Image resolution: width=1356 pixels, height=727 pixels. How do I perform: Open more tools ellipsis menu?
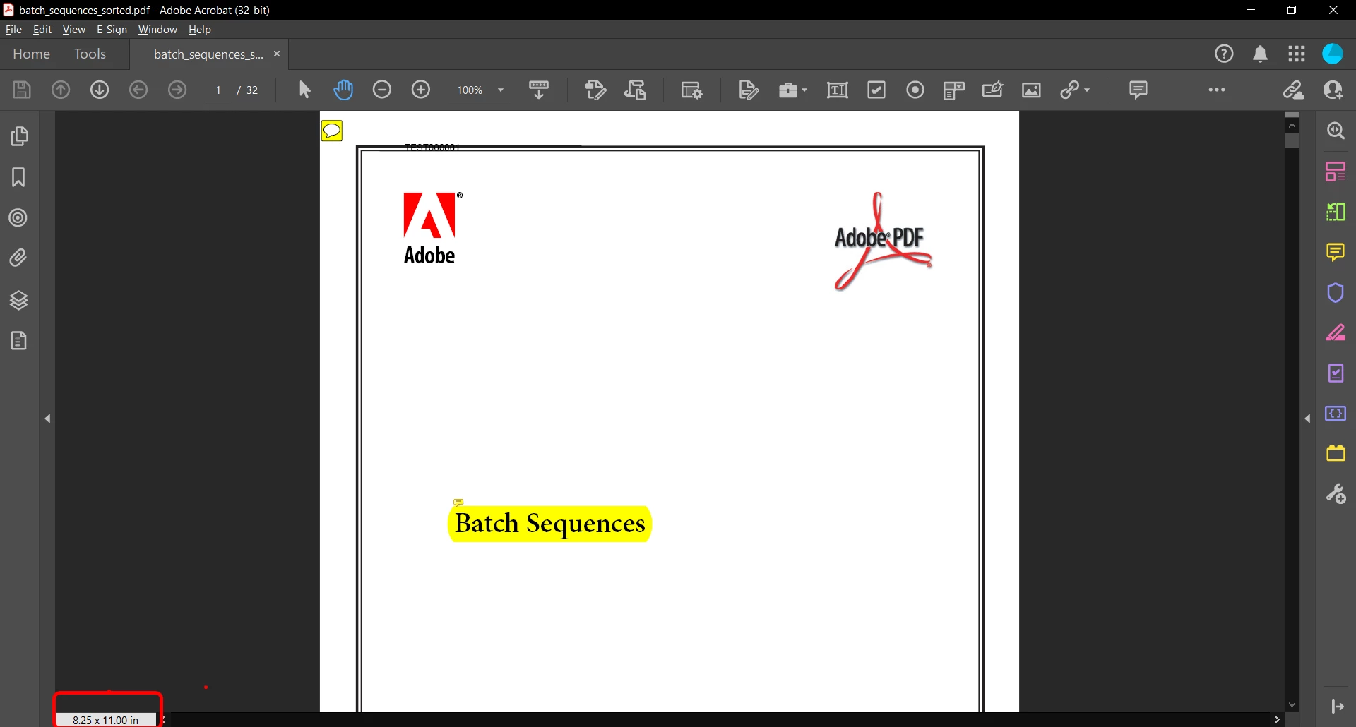tap(1217, 90)
